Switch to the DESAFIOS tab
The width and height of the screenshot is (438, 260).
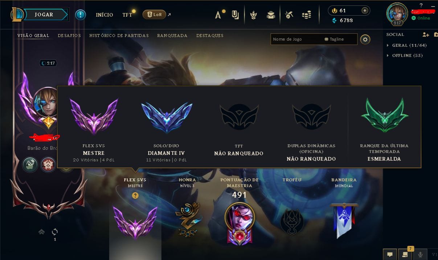[69, 36]
